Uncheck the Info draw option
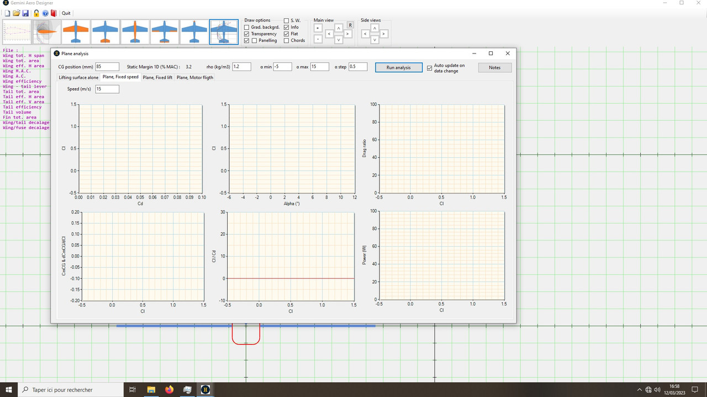 point(287,27)
